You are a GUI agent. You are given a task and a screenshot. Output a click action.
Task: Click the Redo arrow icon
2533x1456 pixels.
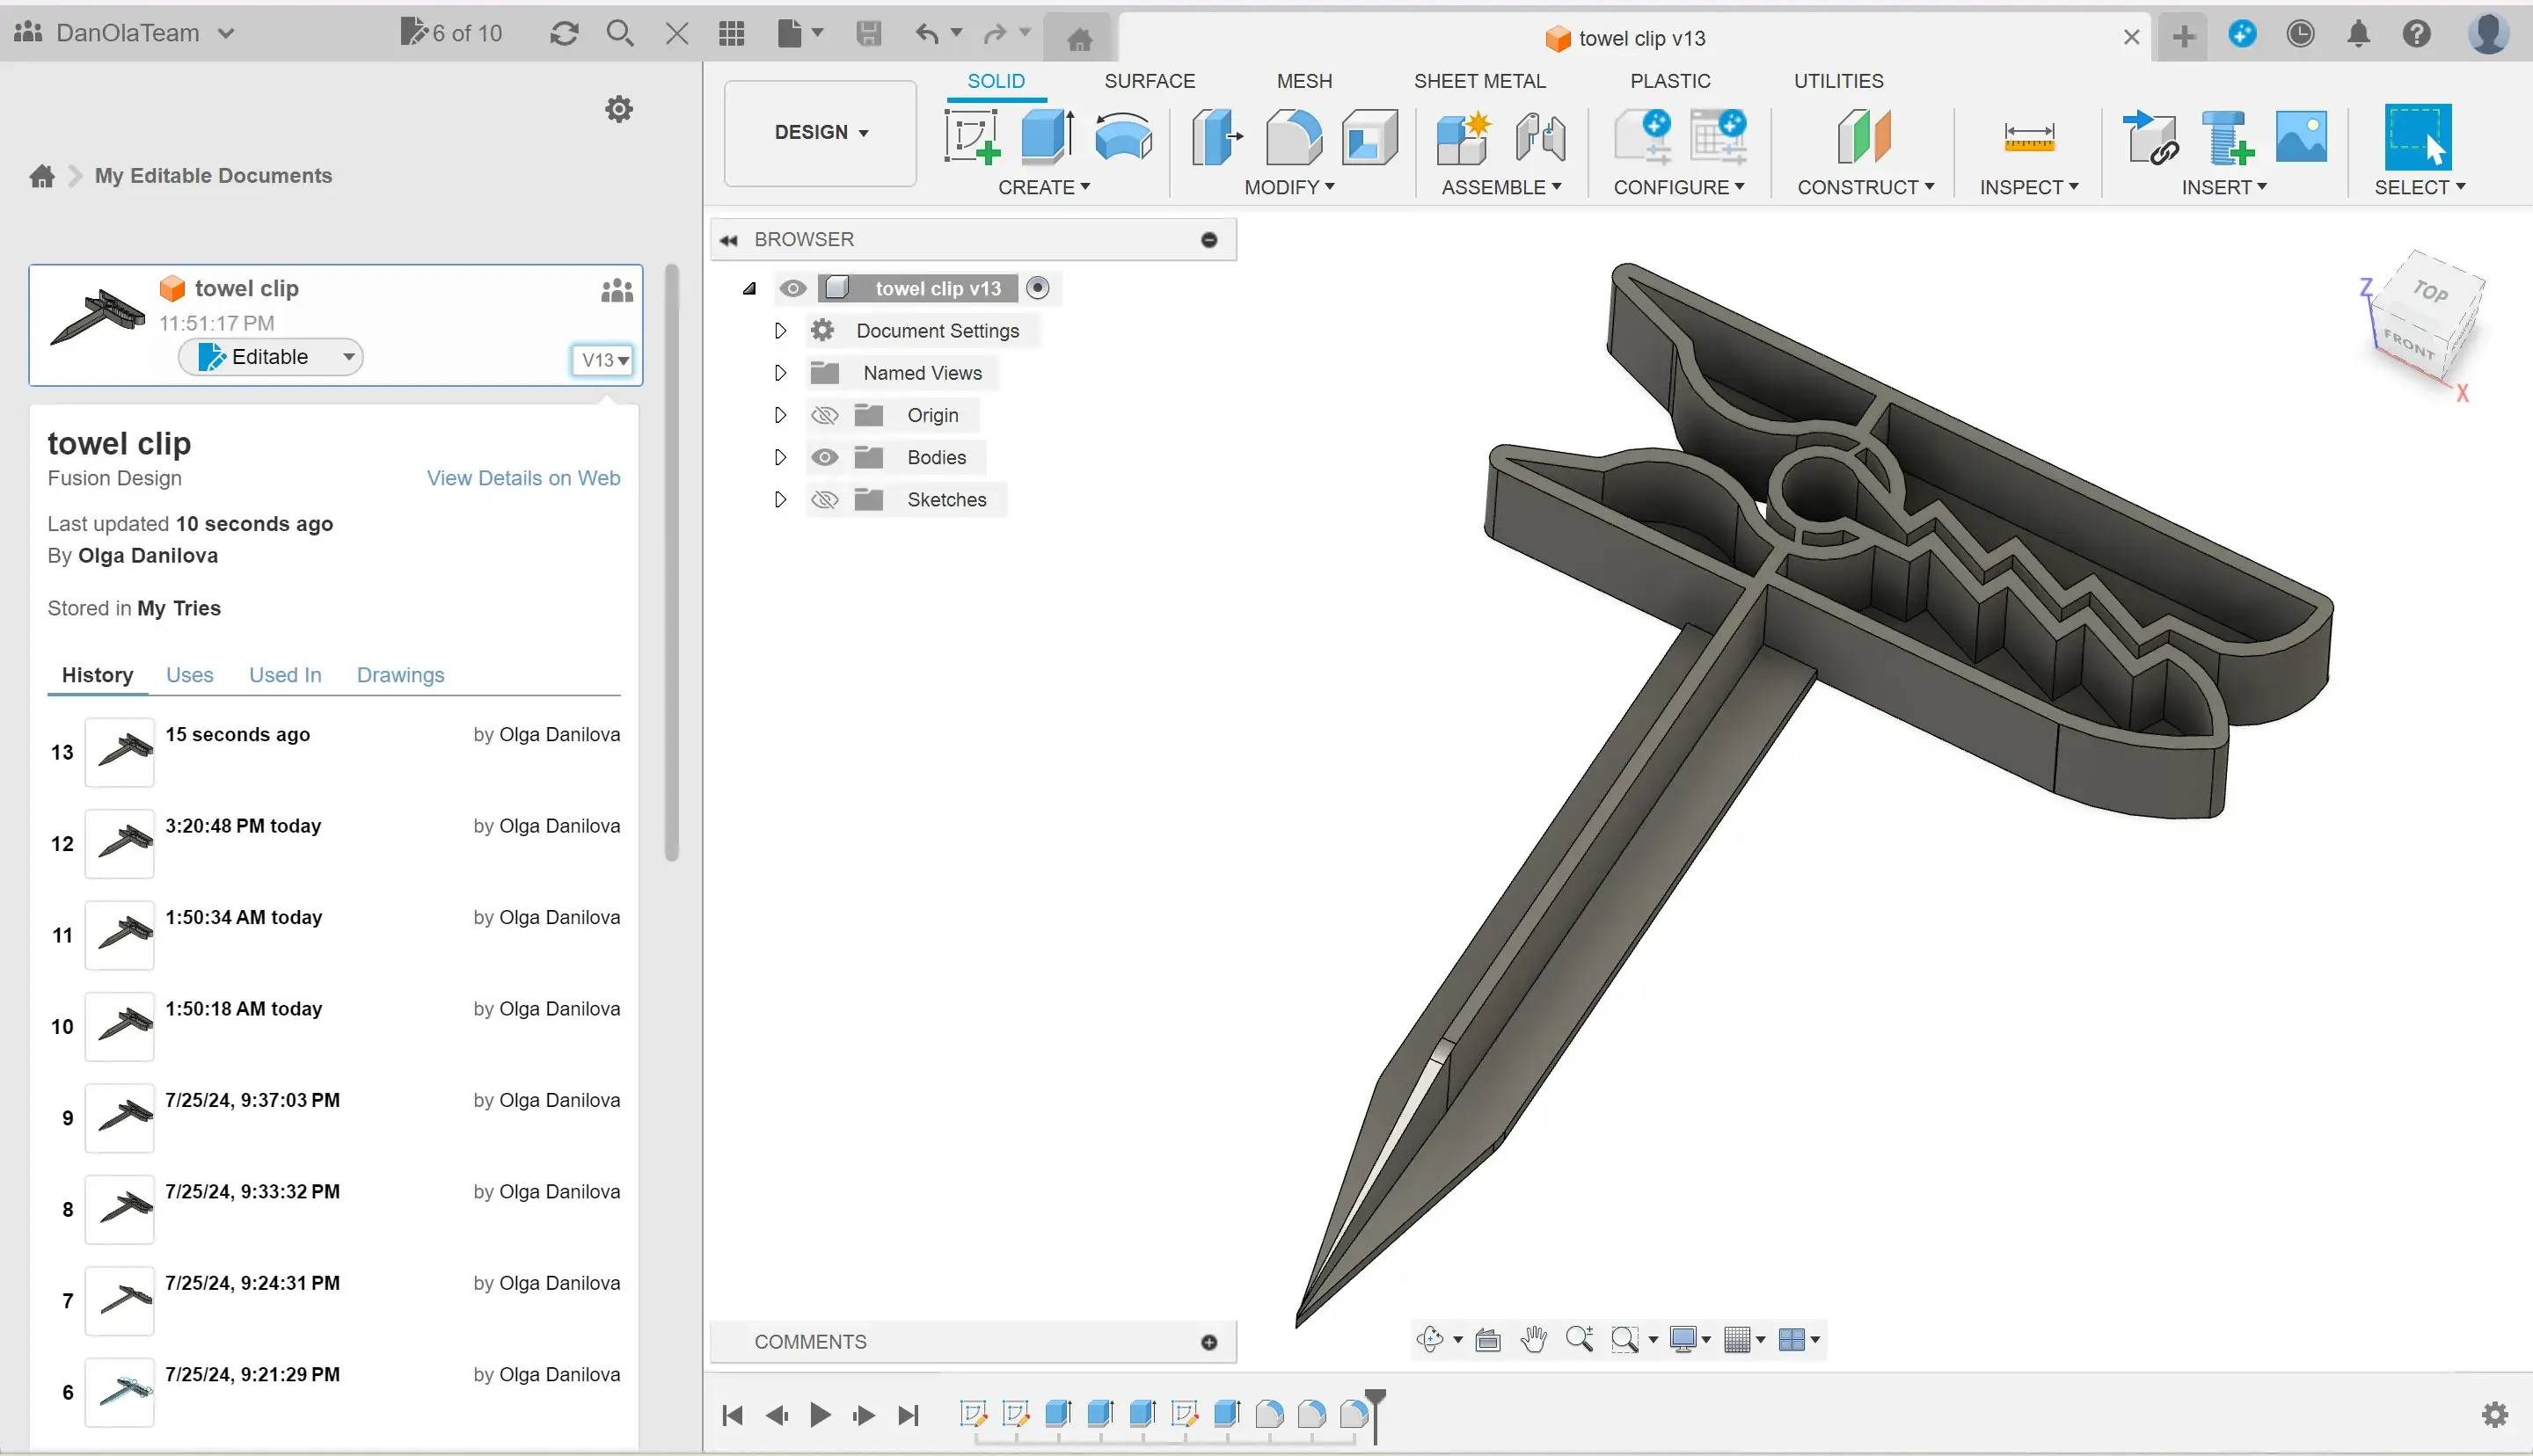tap(994, 34)
